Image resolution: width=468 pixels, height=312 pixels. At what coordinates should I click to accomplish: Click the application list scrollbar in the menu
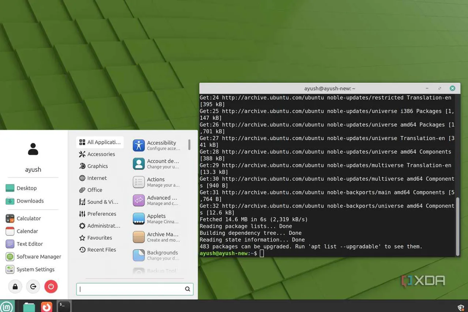tap(189, 145)
